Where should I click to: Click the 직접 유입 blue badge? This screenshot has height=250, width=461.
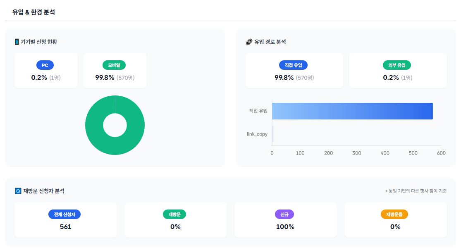[293, 65]
